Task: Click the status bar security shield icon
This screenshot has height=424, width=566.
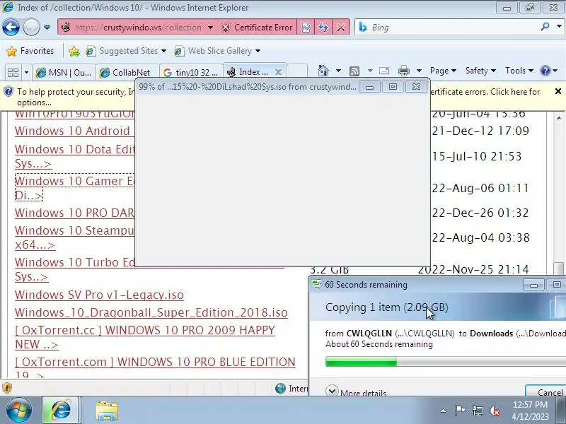Action: pos(7,388)
